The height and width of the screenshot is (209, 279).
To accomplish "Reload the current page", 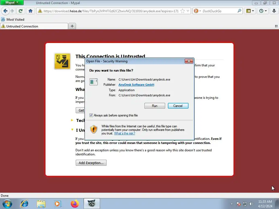I will tap(21, 11).
